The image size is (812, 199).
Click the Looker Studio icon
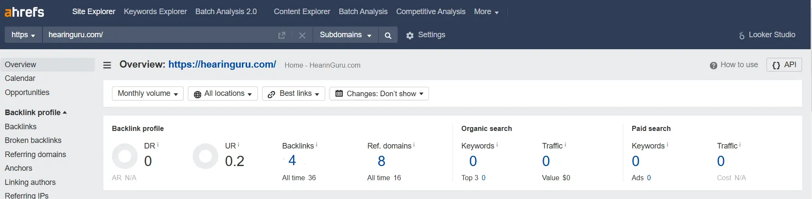(742, 36)
